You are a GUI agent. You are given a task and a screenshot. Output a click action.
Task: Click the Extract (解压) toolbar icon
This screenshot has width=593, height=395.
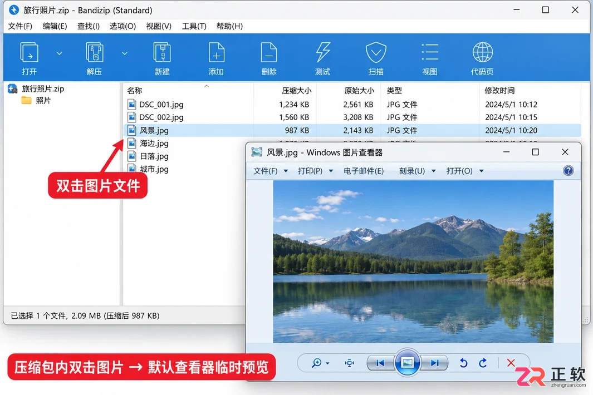(94, 52)
